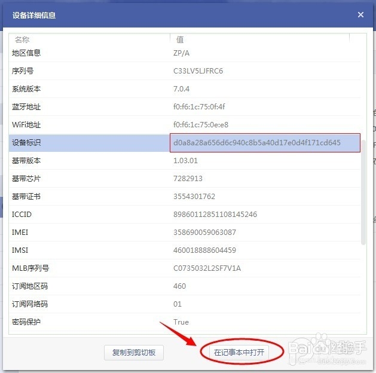Select the 蓝牙地址 row

coord(185,106)
